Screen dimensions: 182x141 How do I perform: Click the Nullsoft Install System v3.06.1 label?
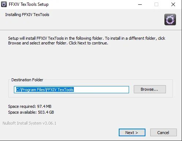[29, 123]
